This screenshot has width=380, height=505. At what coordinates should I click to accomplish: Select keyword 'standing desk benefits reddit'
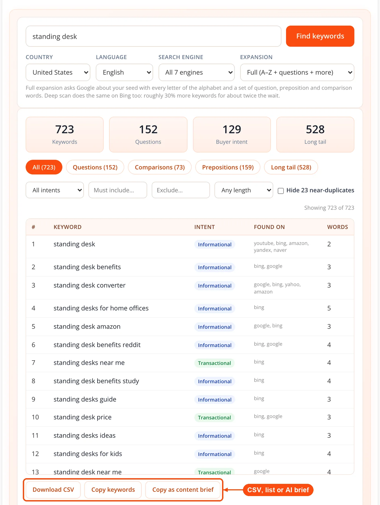pyautogui.click(x=97, y=345)
